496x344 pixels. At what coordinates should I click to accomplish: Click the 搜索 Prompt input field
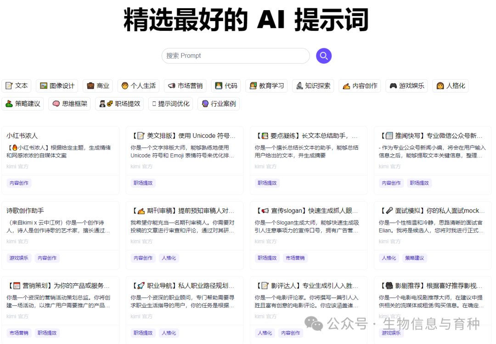[236, 56]
